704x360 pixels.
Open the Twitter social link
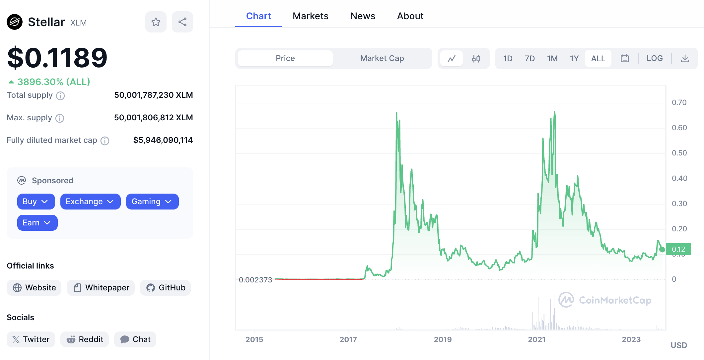pos(31,339)
